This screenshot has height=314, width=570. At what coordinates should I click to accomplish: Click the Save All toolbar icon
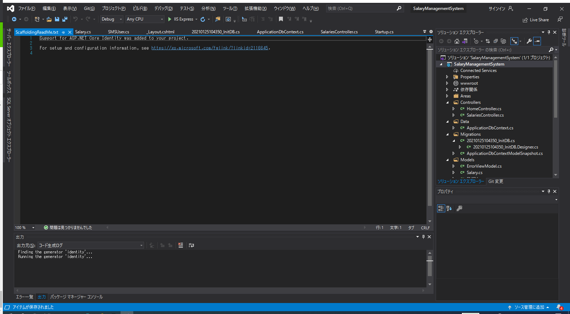pyautogui.click(x=65, y=19)
